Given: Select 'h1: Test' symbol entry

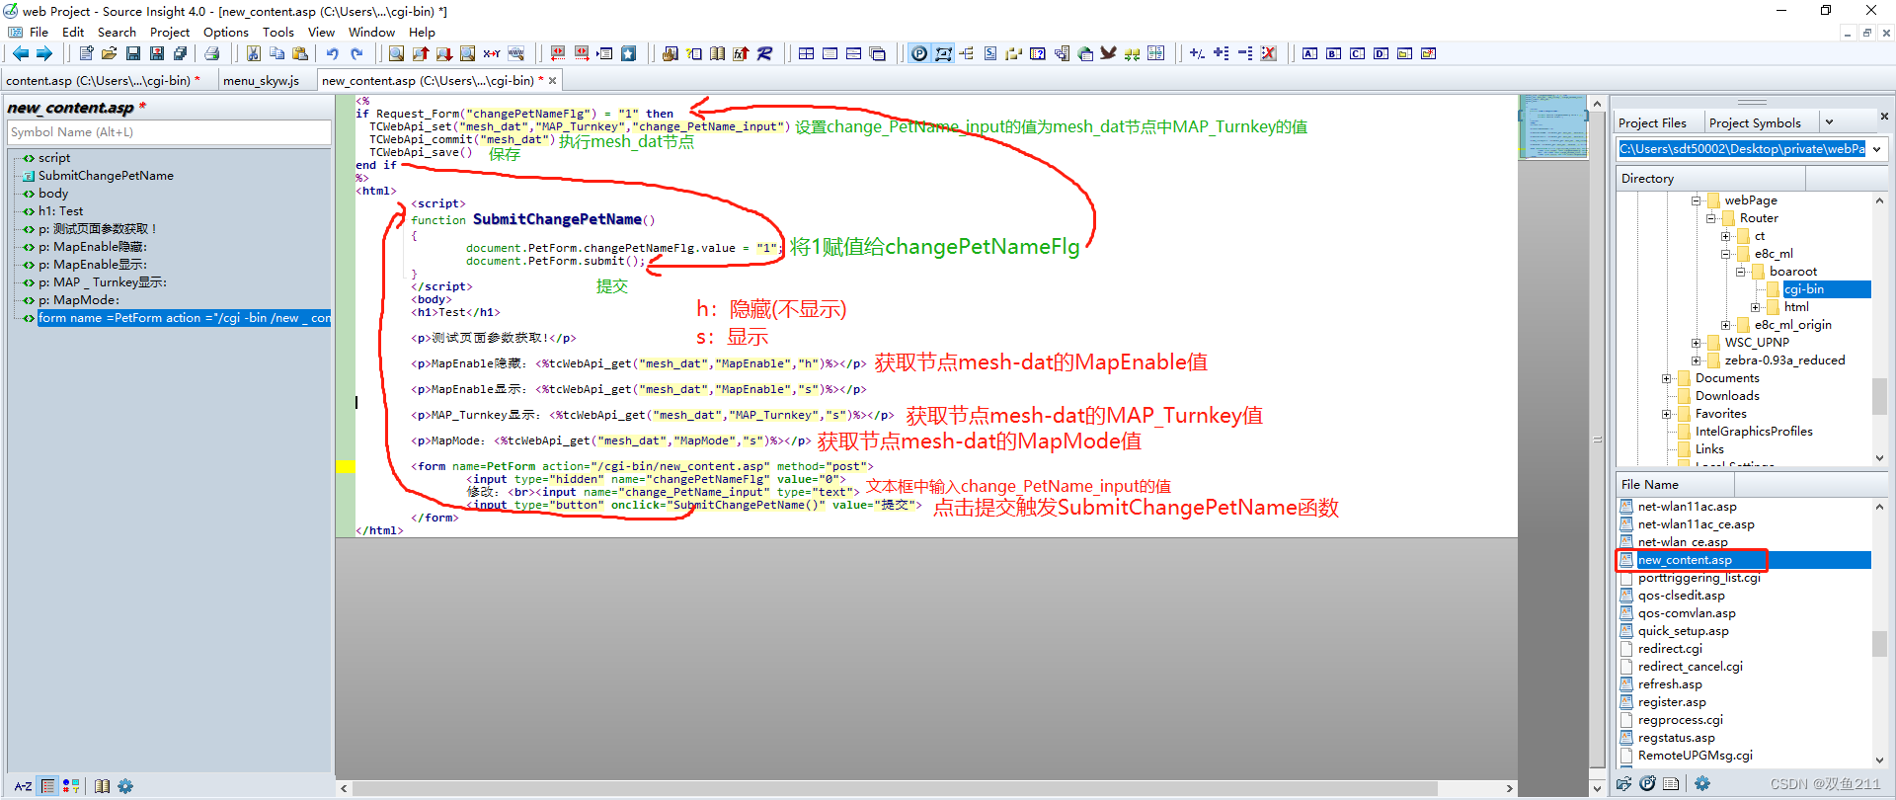Looking at the screenshot, I should [60, 210].
